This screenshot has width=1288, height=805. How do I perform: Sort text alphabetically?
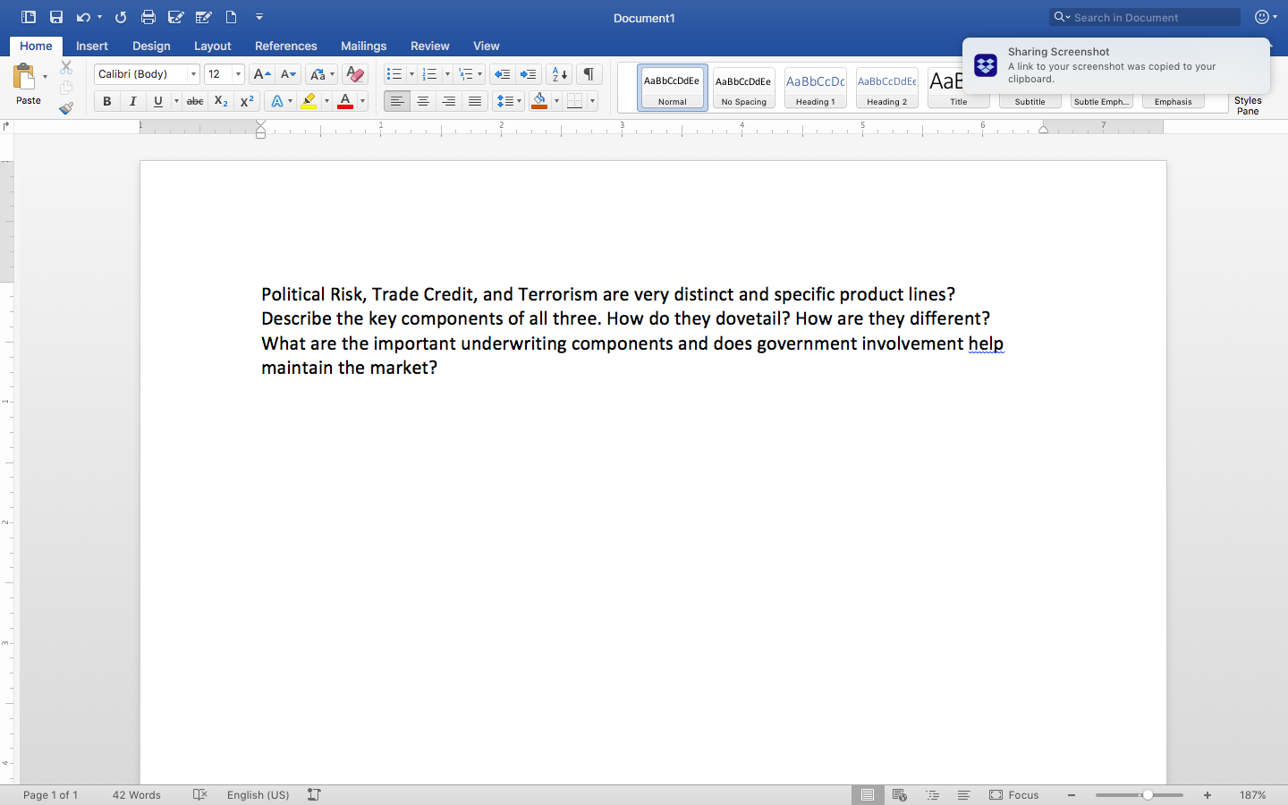tap(558, 74)
